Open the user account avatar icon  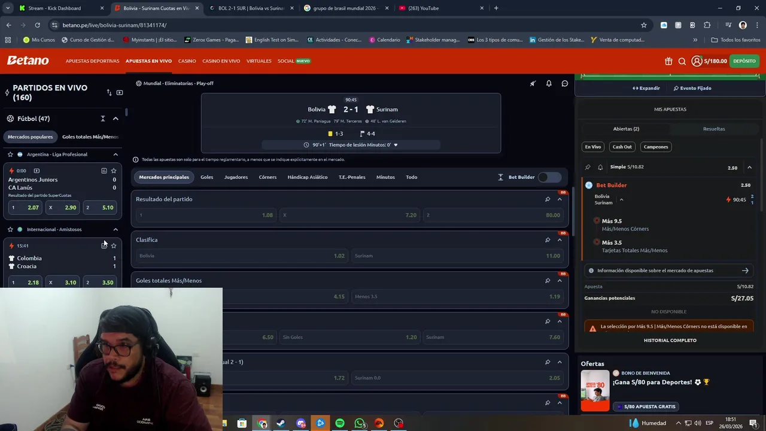pyautogui.click(x=697, y=61)
